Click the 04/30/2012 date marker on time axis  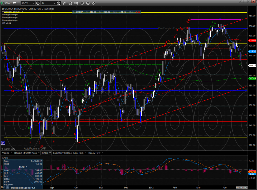tap(242, 188)
